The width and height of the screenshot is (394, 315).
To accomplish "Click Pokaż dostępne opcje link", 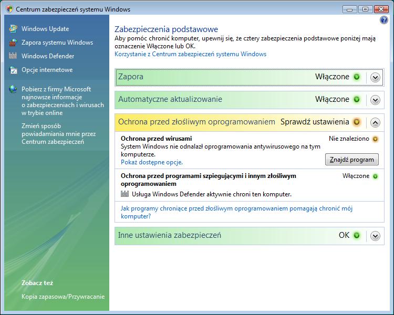I will point(152,162).
